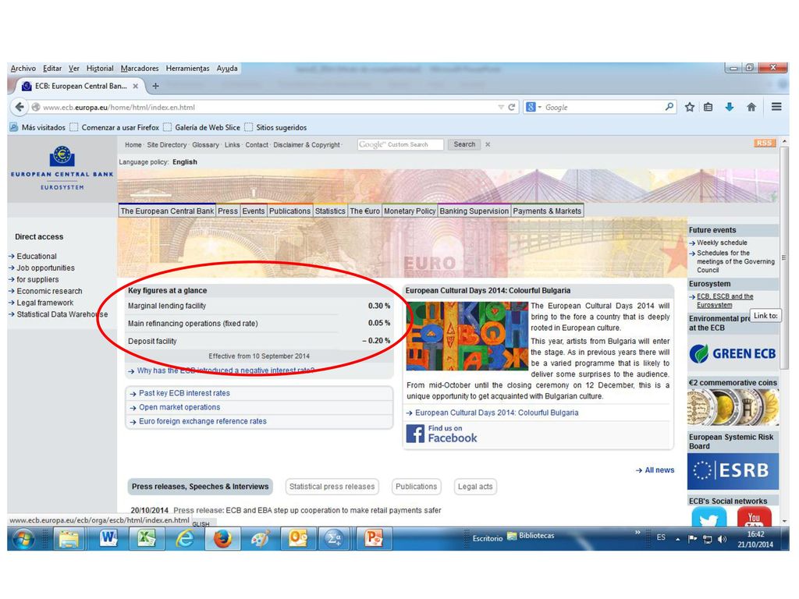Open the bookmarks list icon
The width and height of the screenshot is (799, 599).
click(x=708, y=107)
